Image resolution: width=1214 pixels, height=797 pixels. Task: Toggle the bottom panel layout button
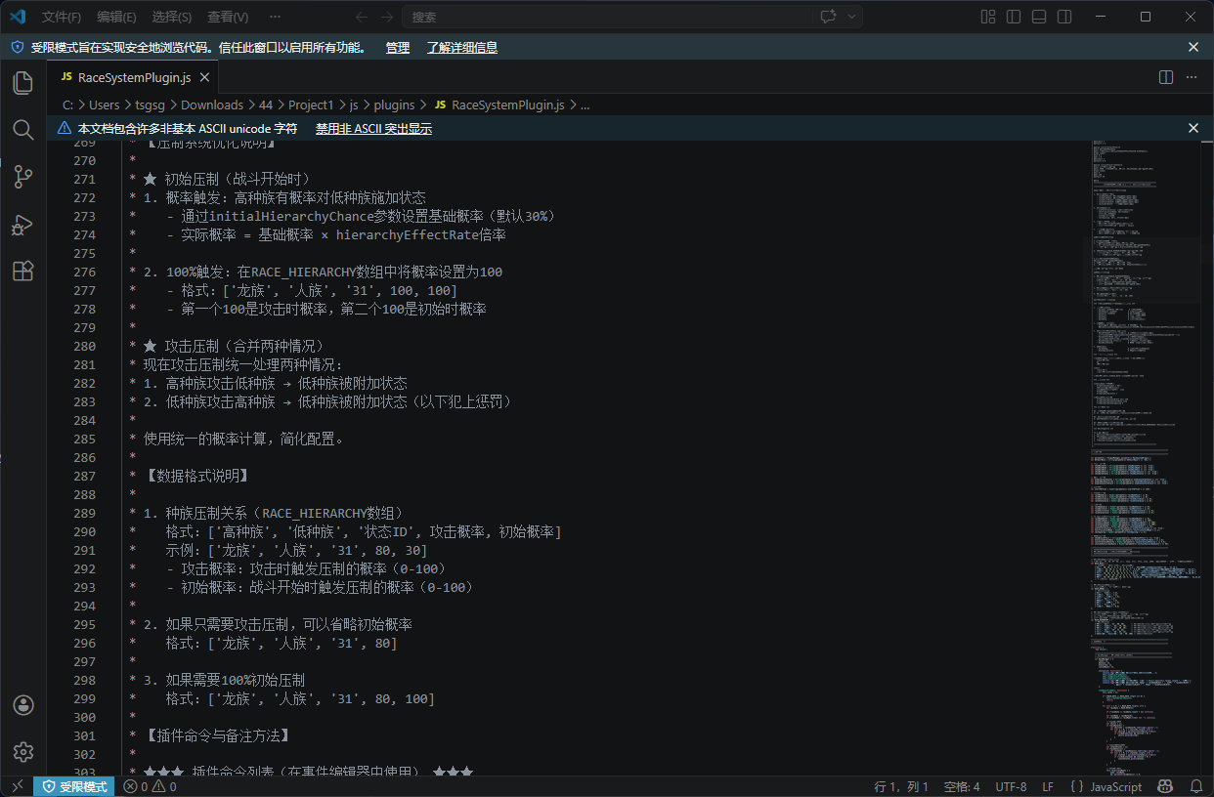tap(1039, 17)
